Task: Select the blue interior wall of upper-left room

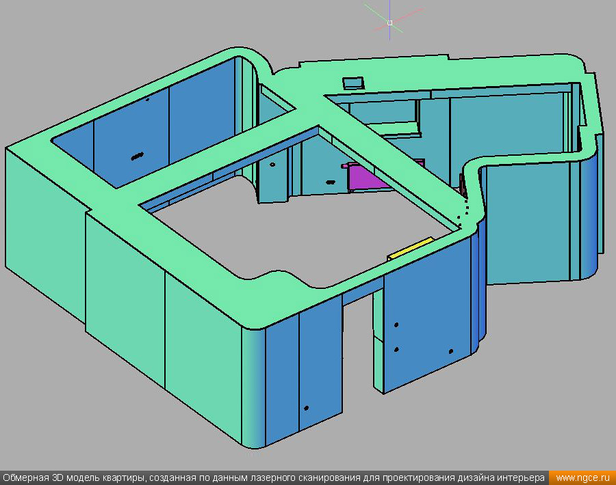Action: coord(130,137)
